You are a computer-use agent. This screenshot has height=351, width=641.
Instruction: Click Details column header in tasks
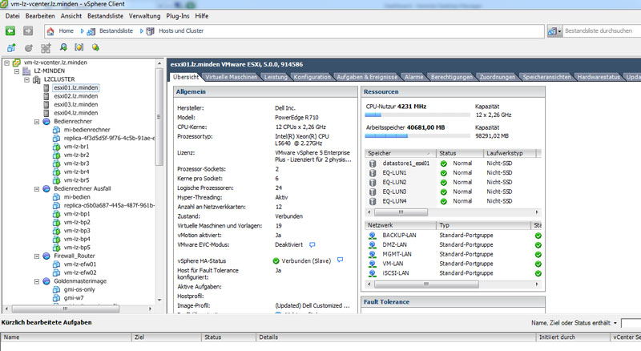point(396,337)
